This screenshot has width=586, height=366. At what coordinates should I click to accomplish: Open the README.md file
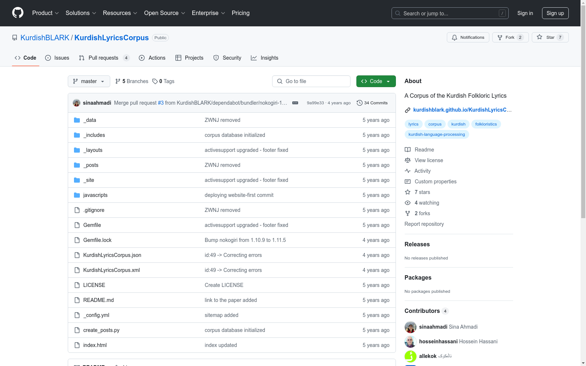point(99,300)
